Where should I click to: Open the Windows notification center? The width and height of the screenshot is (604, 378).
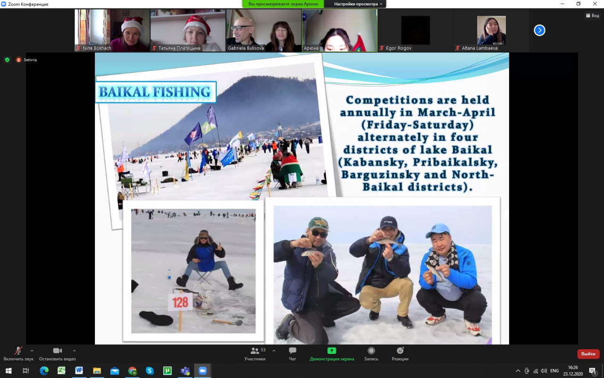tap(592, 371)
